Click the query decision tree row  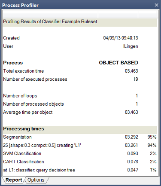(80, 170)
